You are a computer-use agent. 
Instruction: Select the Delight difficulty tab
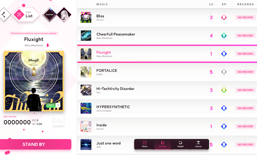[181, 144]
